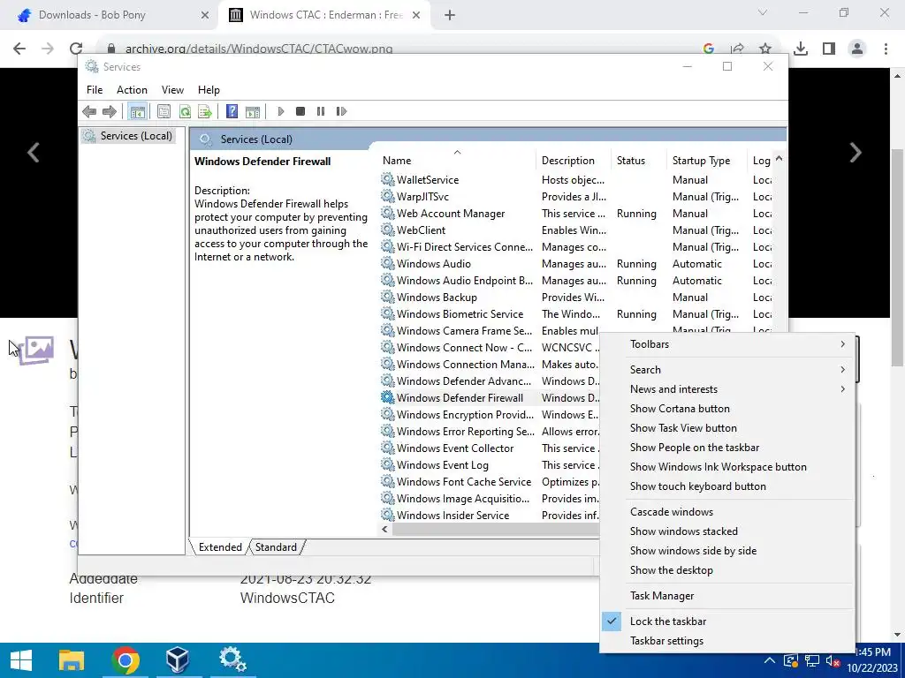This screenshot has width=905, height=678.
Task: Open Chrome from the taskbar
Action: click(x=125, y=660)
